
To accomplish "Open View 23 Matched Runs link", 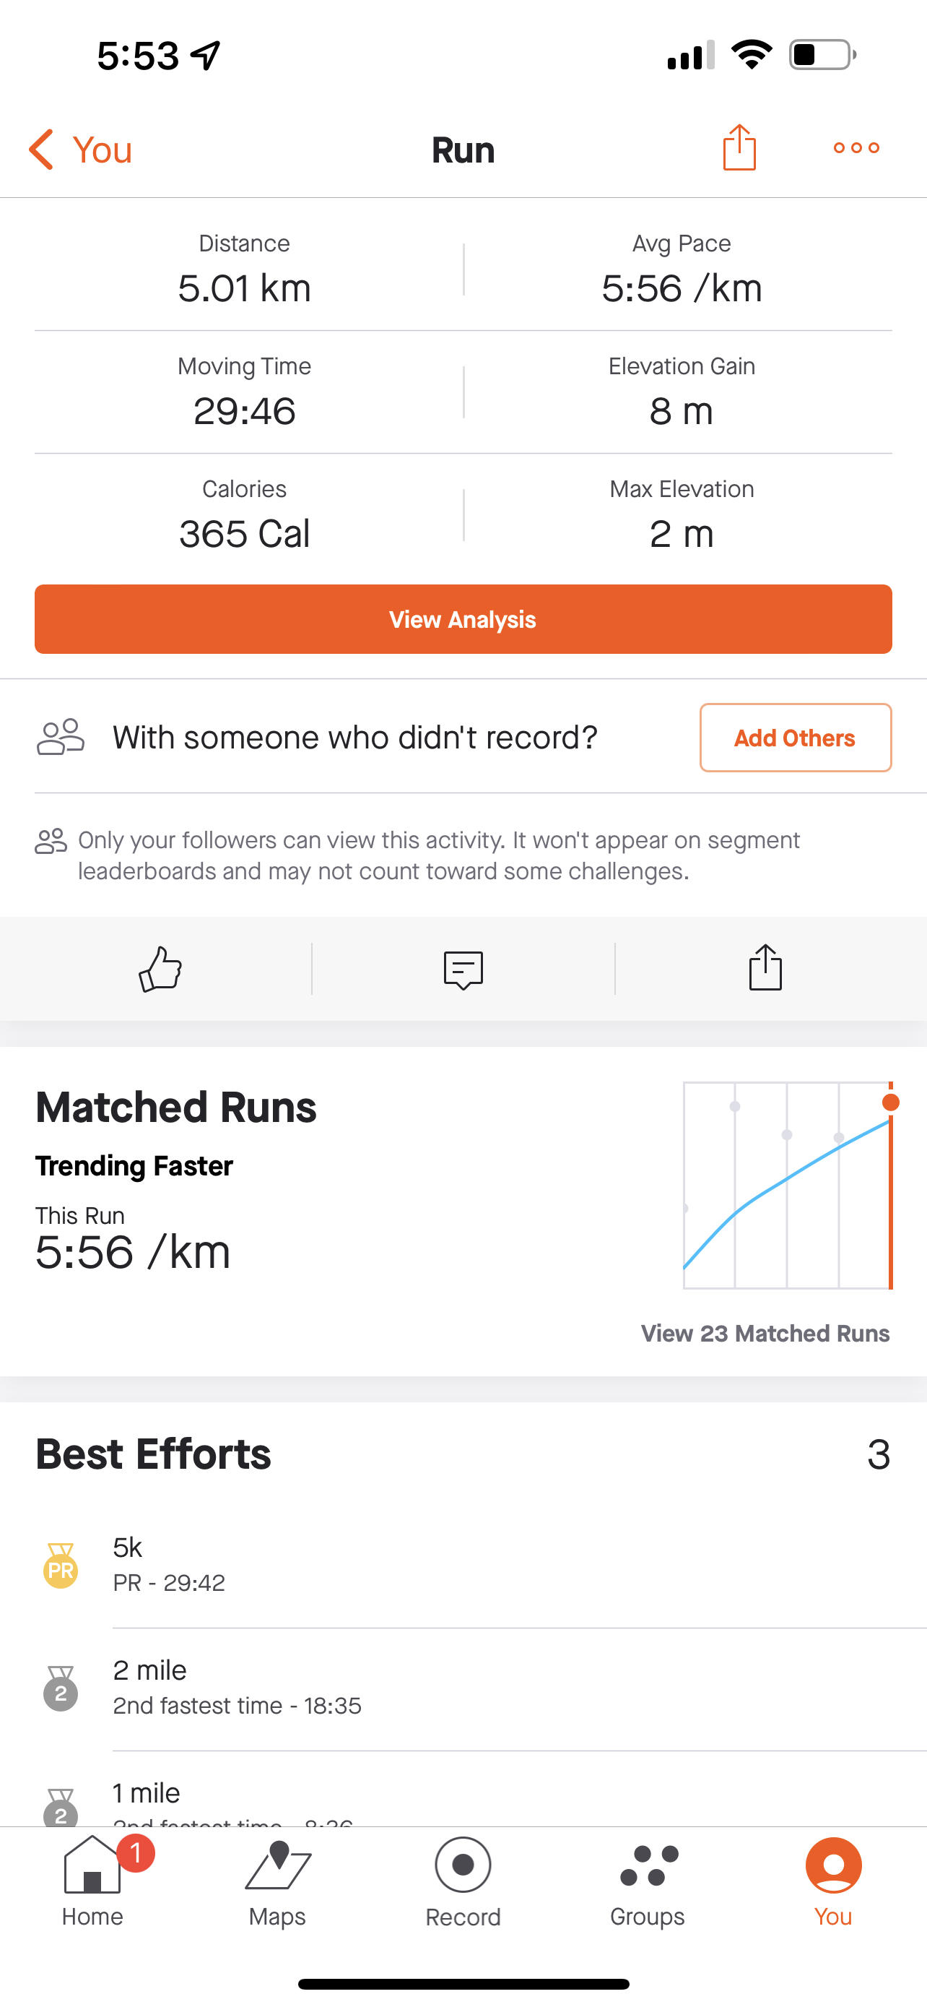I will click(765, 1333).
